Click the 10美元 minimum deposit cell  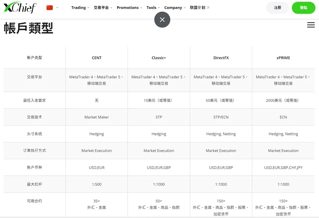coord(158,100)
